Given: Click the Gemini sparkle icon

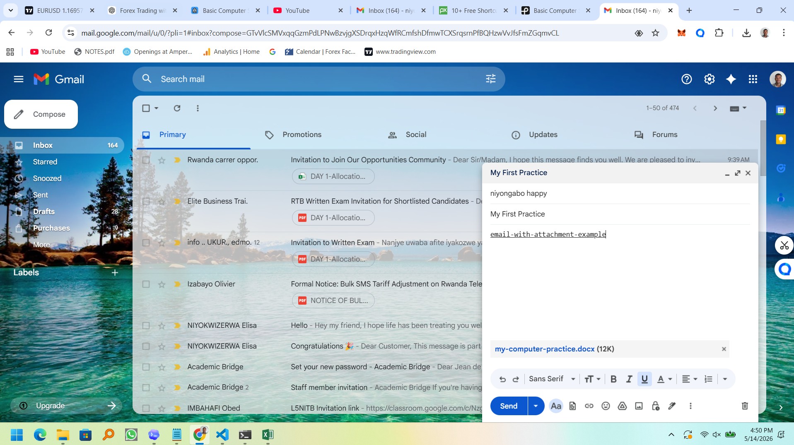Looking at the screenshot, I should pos(731,79).
